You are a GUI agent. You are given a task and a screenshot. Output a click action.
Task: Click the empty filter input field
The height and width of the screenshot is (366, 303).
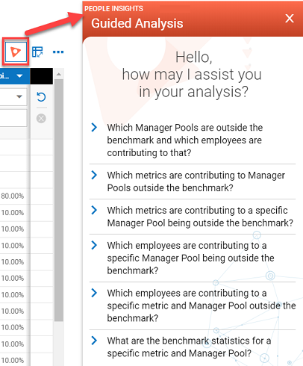[x=13, y=118]
